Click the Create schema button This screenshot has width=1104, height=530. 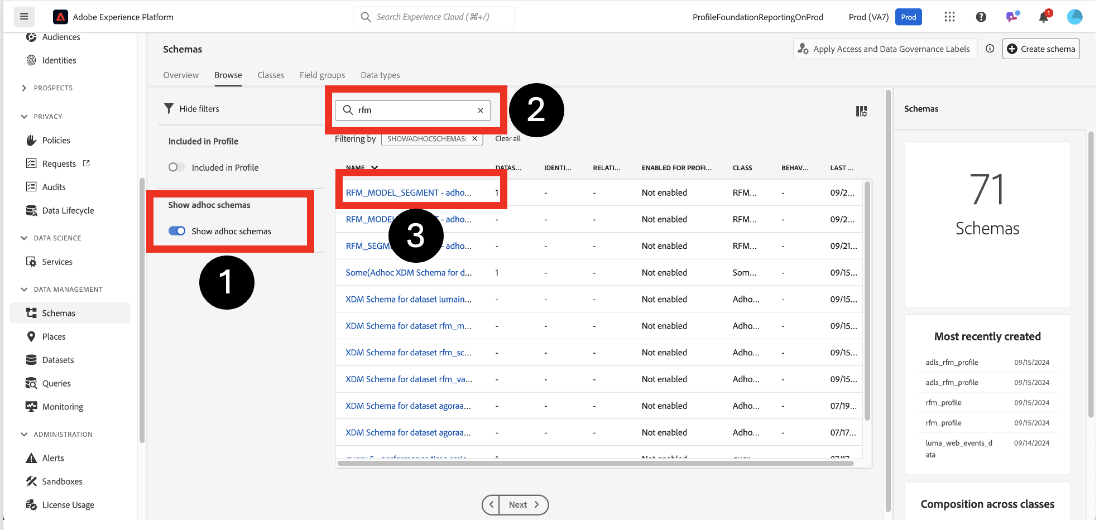tap(1040, 49)
